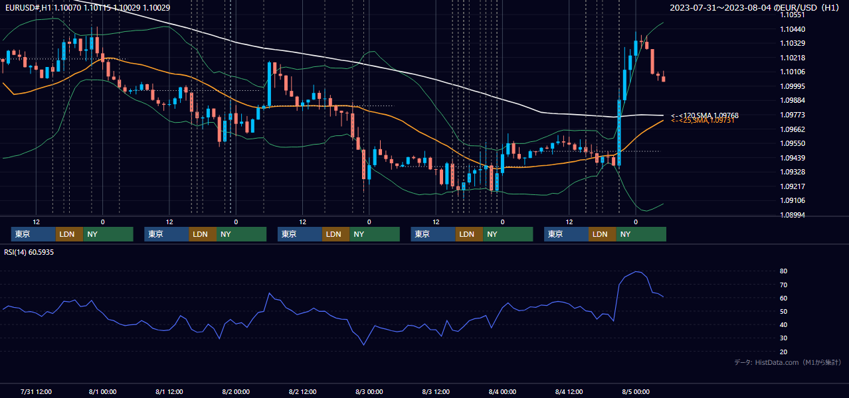
Task: Click RSI scale value 80
Action: (x=784, y=271)
